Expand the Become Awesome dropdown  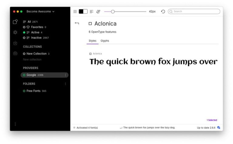40,12
